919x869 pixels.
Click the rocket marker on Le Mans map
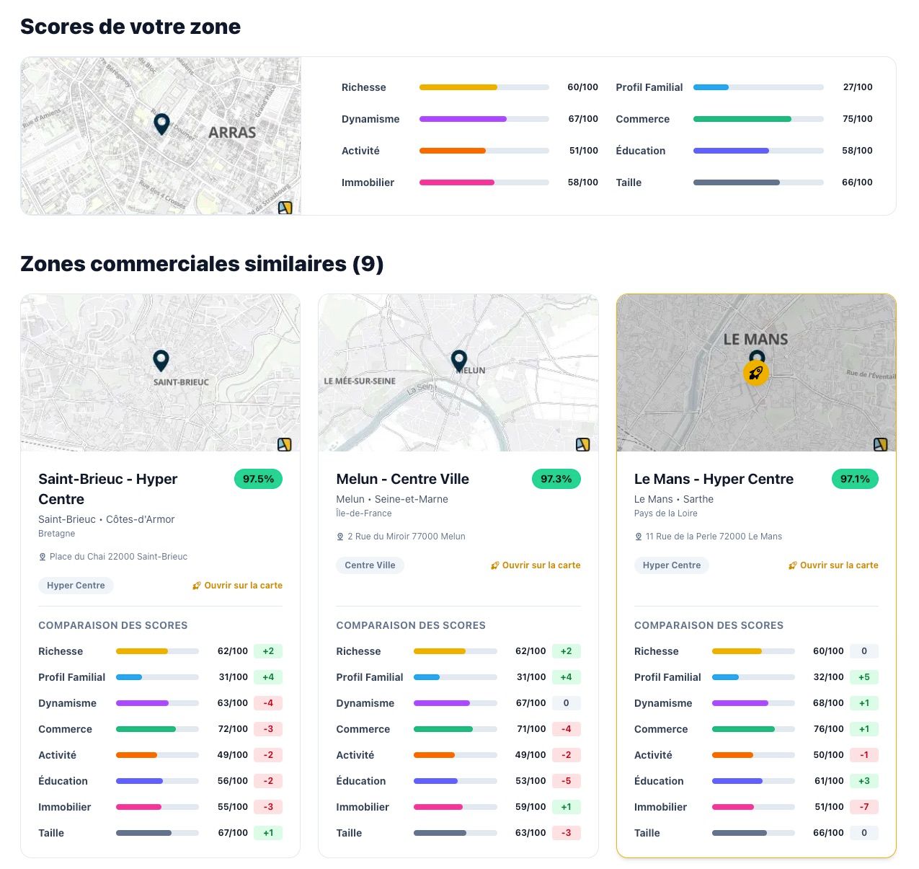coord(755,373)
